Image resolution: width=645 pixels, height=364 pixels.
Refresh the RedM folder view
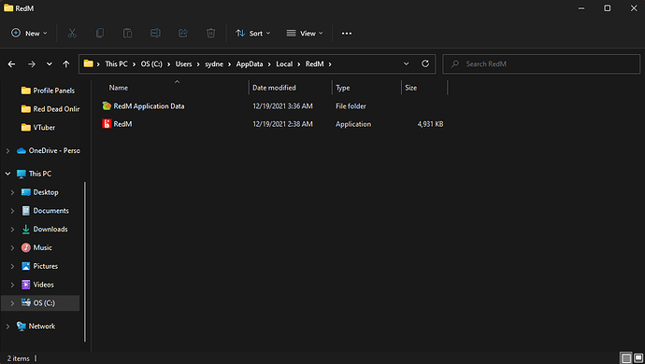[x=425, y=63]
